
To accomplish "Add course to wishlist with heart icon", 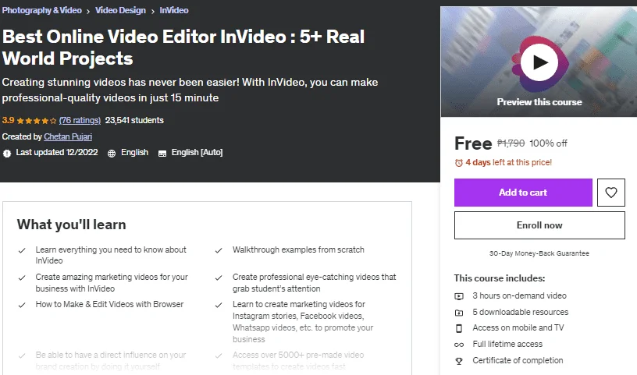I will (611, 193).
